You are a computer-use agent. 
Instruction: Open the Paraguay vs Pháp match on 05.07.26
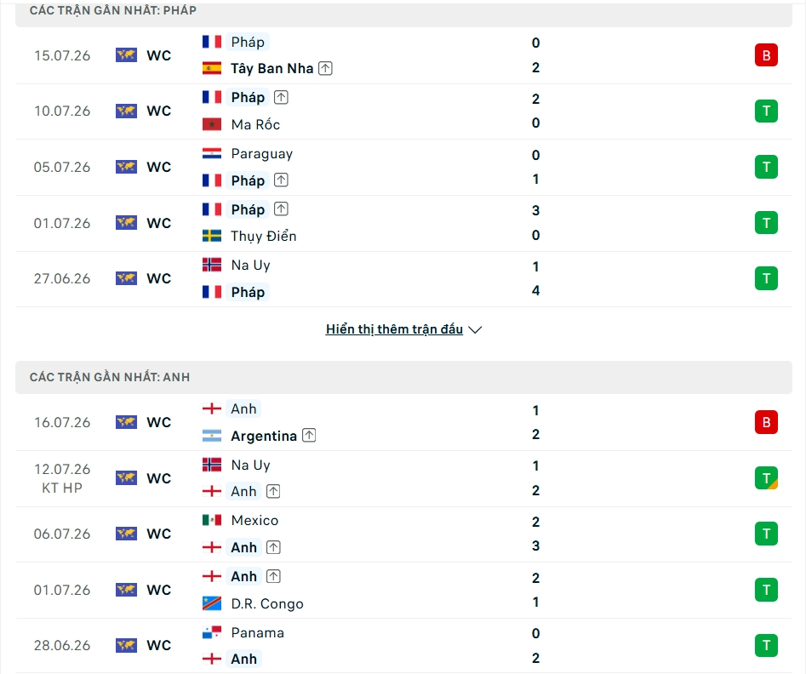point(403,167)
